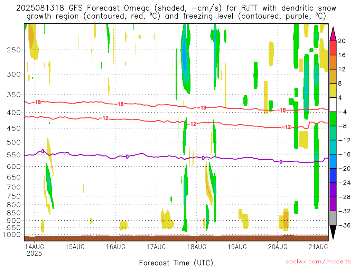Click the coolwx.com/modelts link
Screen dimensions: 354x266
click(x=318, y=262)
